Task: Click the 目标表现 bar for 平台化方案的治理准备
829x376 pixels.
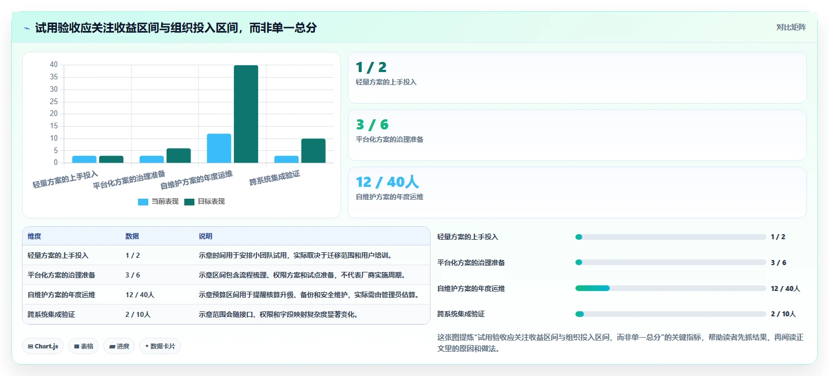Action: point(179,156)
